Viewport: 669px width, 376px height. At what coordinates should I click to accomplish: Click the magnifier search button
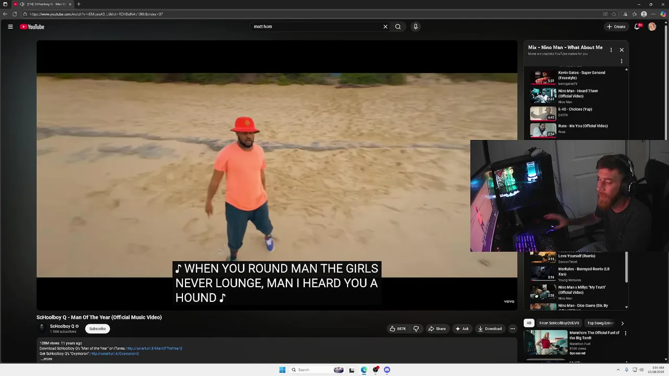(398, 27)
